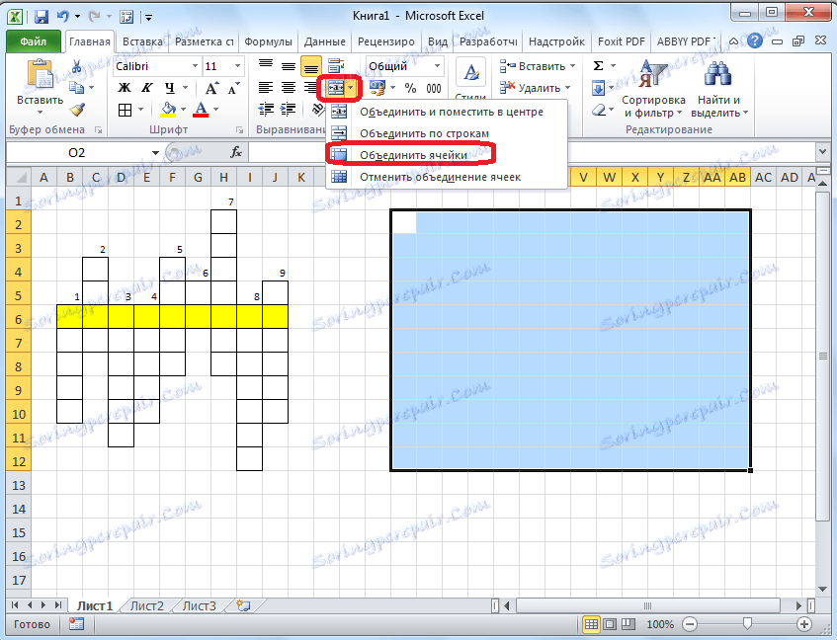
Task: Click the Decrease Font Size icon
Action: point(233,88)
